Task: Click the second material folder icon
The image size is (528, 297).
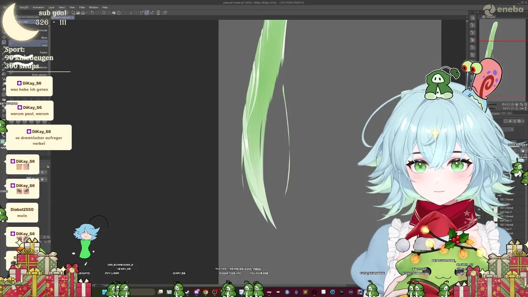Action: click(473, 33)
